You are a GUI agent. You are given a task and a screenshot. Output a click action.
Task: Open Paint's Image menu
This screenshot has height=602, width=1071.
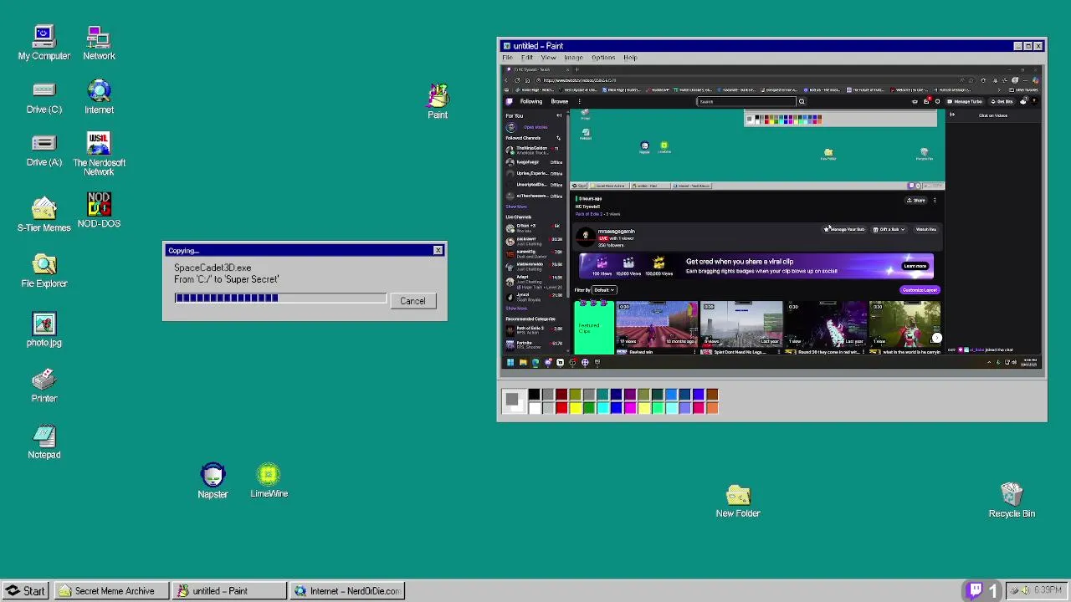coord(573,58)
